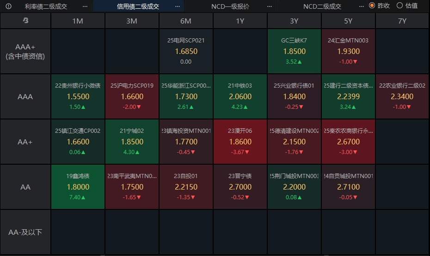Image resolution: width=430 pixels, height=256 pixels.
Task: Click the 25电网SCP021 bond cell
Action: pyautogui.click(x=186, y=51)
